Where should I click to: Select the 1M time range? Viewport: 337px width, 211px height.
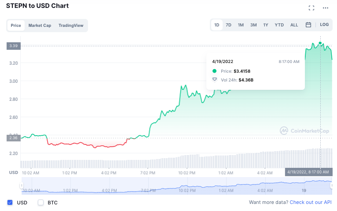(x=241, y=25)
